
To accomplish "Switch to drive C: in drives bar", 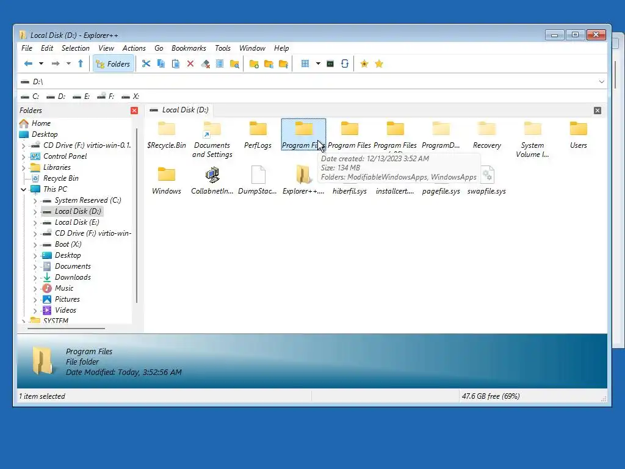I will click(x=31, y=96).
